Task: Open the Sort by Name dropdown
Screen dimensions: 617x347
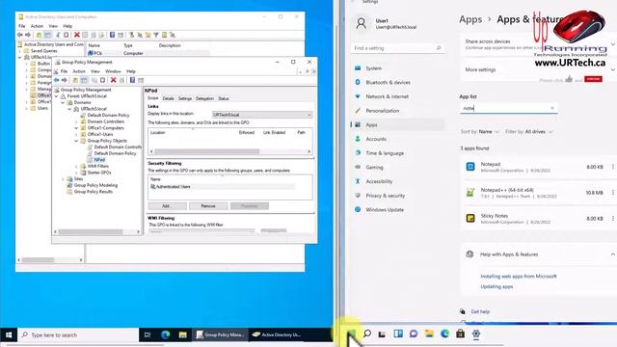Action: [x=480, y=132]
